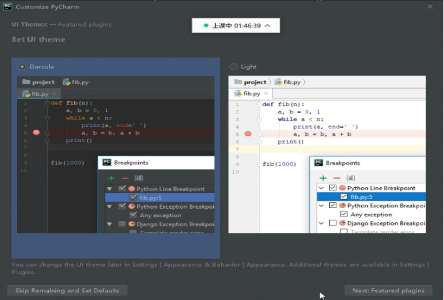Click the PyCharm logo in the title bar
Screen dimensions: 444x300
pos(7,7)
